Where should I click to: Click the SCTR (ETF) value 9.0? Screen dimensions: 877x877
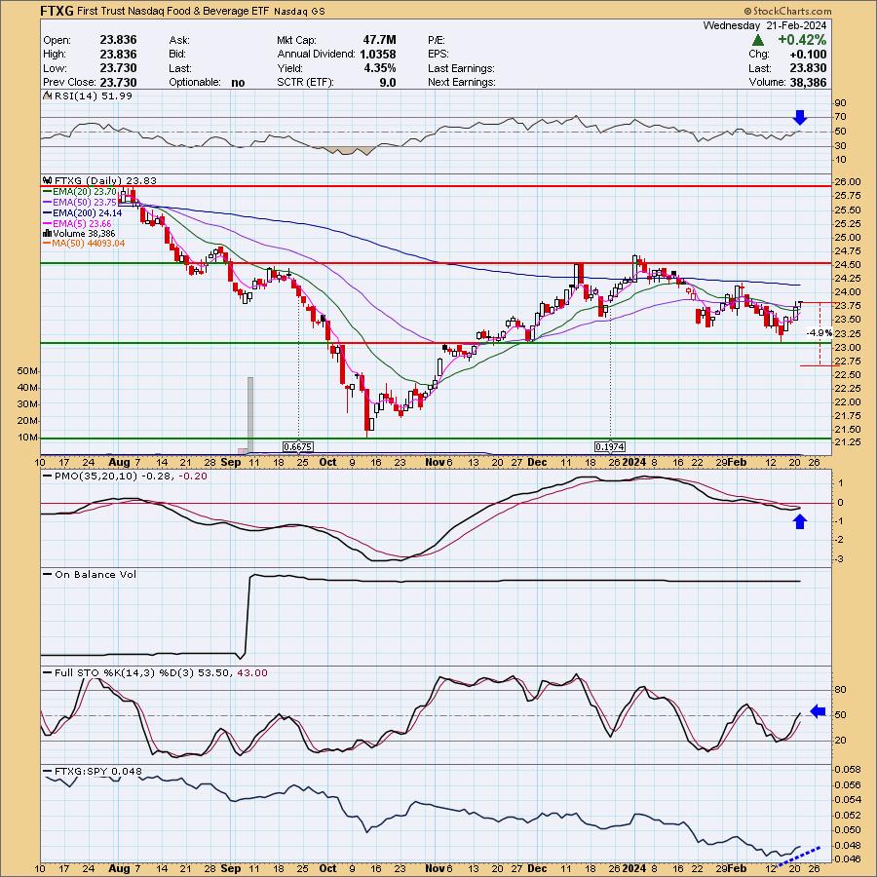pos(388,82)
